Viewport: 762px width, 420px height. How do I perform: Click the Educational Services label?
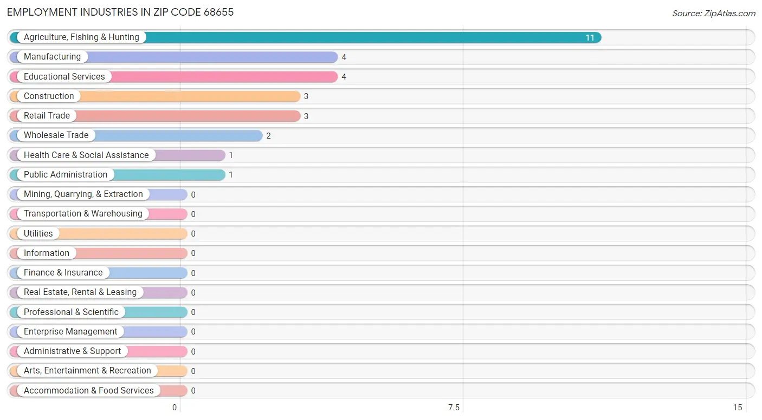pyautogui.click(x=64, y=76)
